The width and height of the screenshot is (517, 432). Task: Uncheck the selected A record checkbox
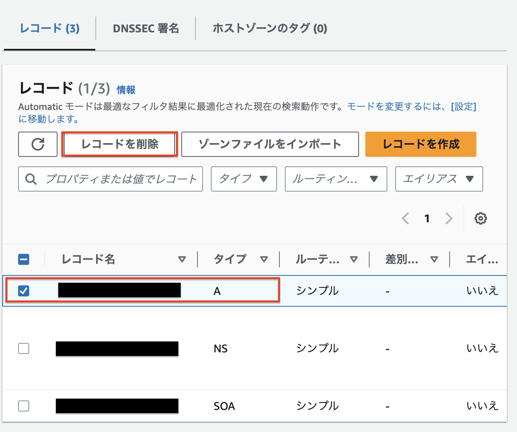(23, 290)
